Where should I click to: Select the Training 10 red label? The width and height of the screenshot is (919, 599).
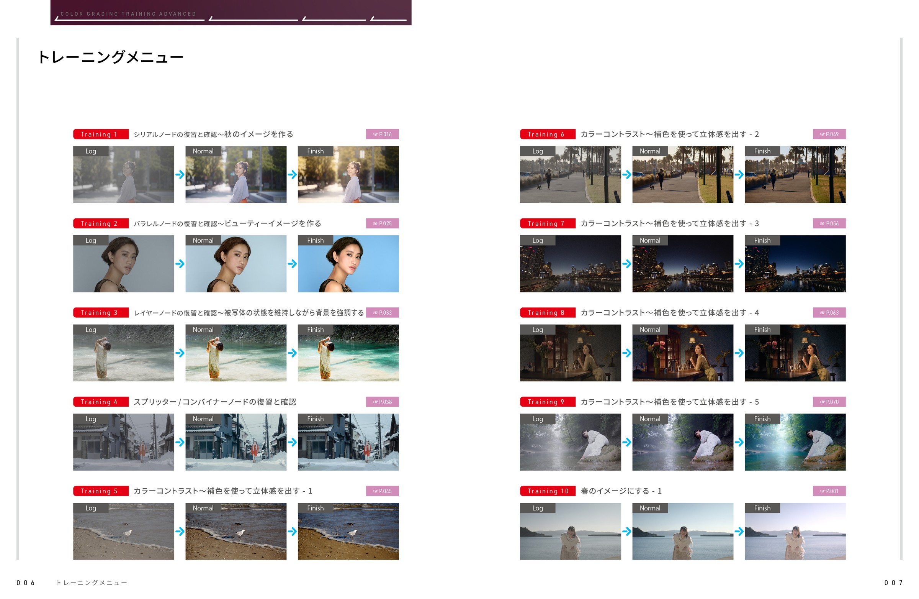coord(547,491)
